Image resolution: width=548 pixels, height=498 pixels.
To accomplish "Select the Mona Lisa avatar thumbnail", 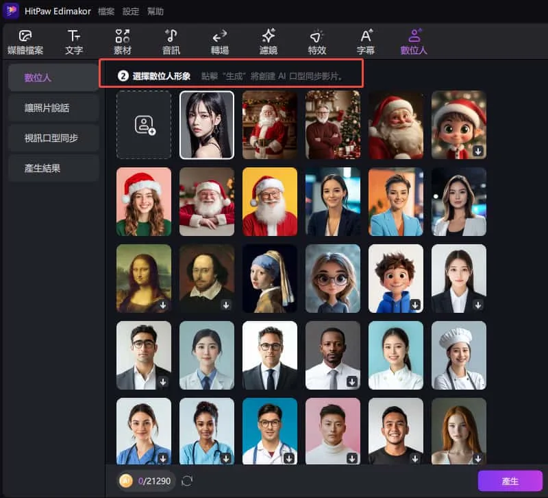I will click(x=144, y=278).
